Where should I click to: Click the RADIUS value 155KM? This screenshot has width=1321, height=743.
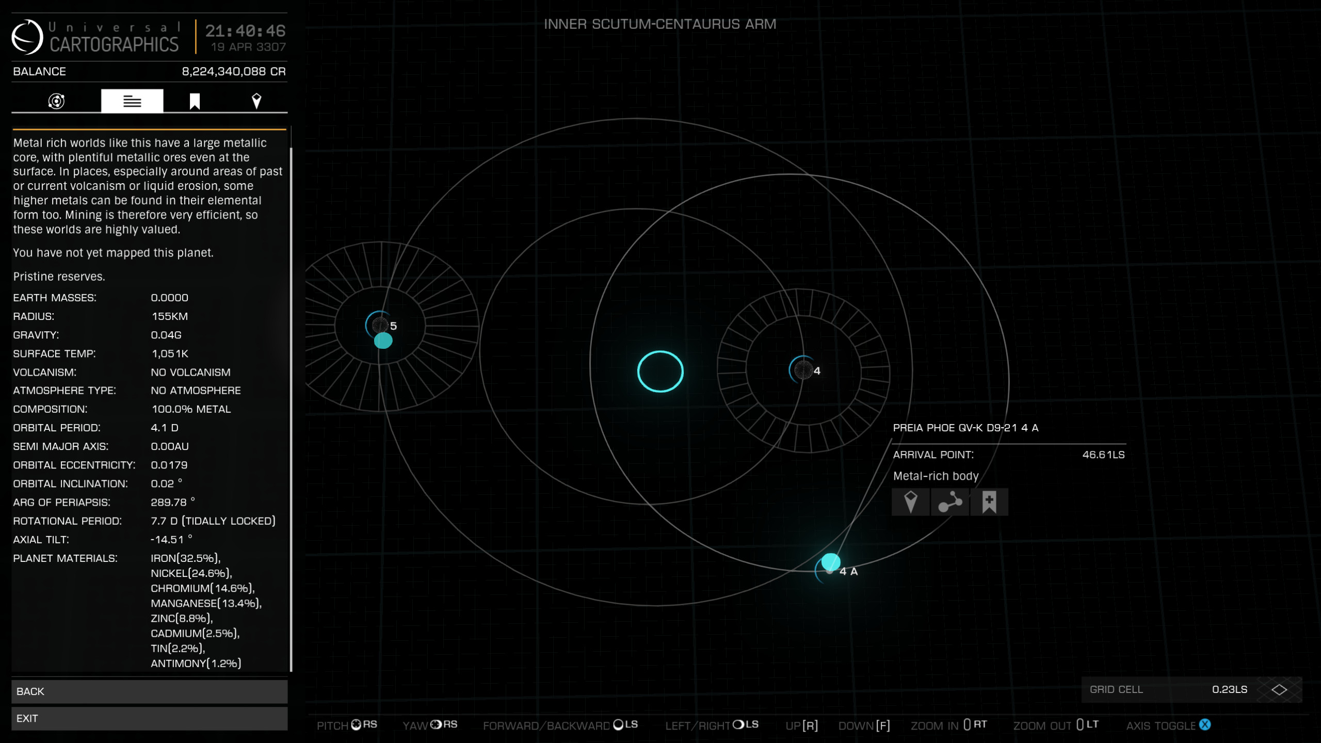tap(170, 316)
